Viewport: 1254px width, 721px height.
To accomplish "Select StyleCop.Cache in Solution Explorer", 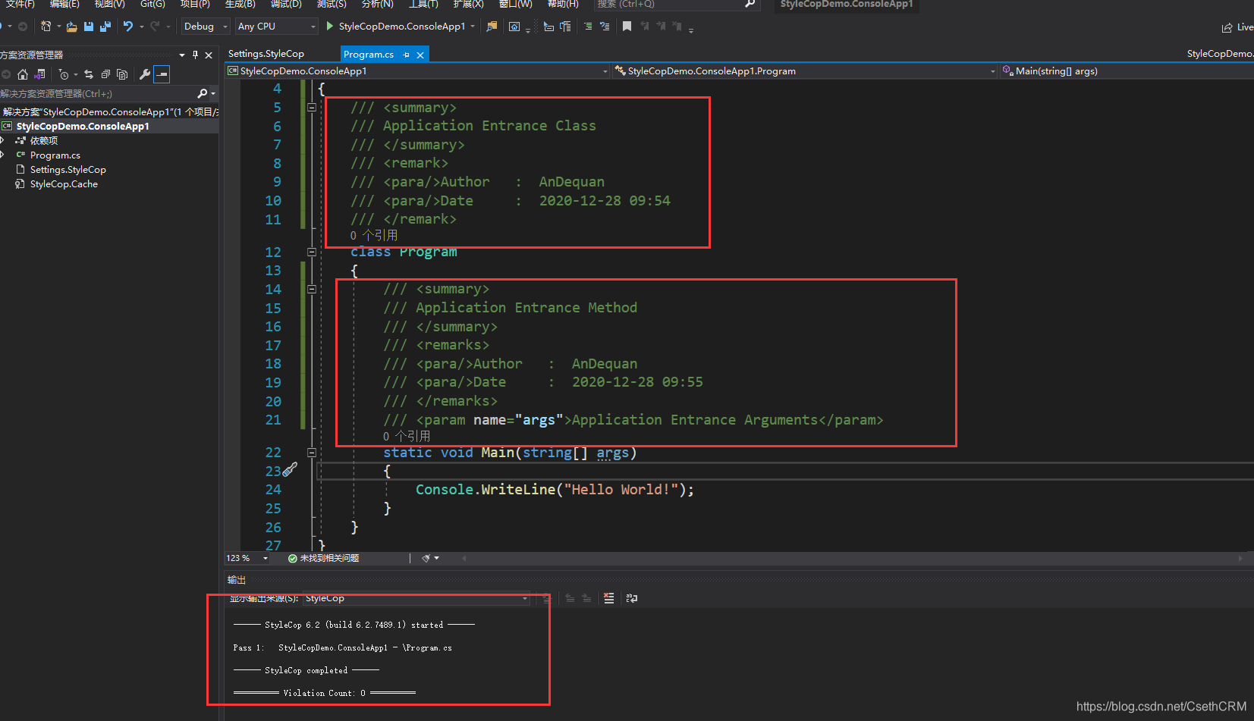I will (64, 184).
